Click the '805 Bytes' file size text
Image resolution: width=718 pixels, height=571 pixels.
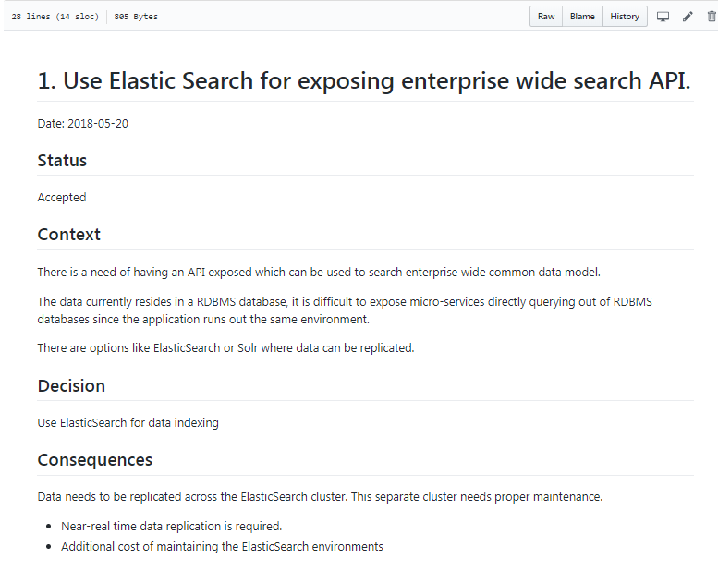tap(136, 17)
